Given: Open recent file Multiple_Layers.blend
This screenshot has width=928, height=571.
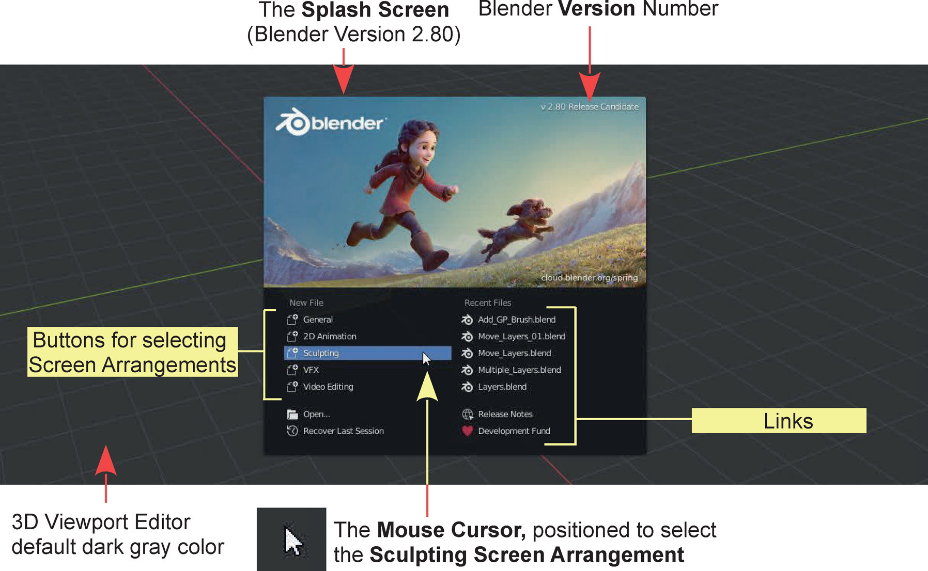Looking at the screenshot, I should coord(519,370).
